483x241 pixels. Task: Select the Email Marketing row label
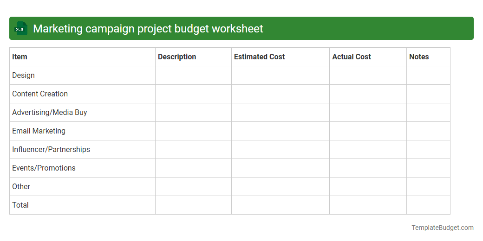pos(39,131)
